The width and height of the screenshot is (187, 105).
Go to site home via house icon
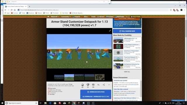coord(48,17)
